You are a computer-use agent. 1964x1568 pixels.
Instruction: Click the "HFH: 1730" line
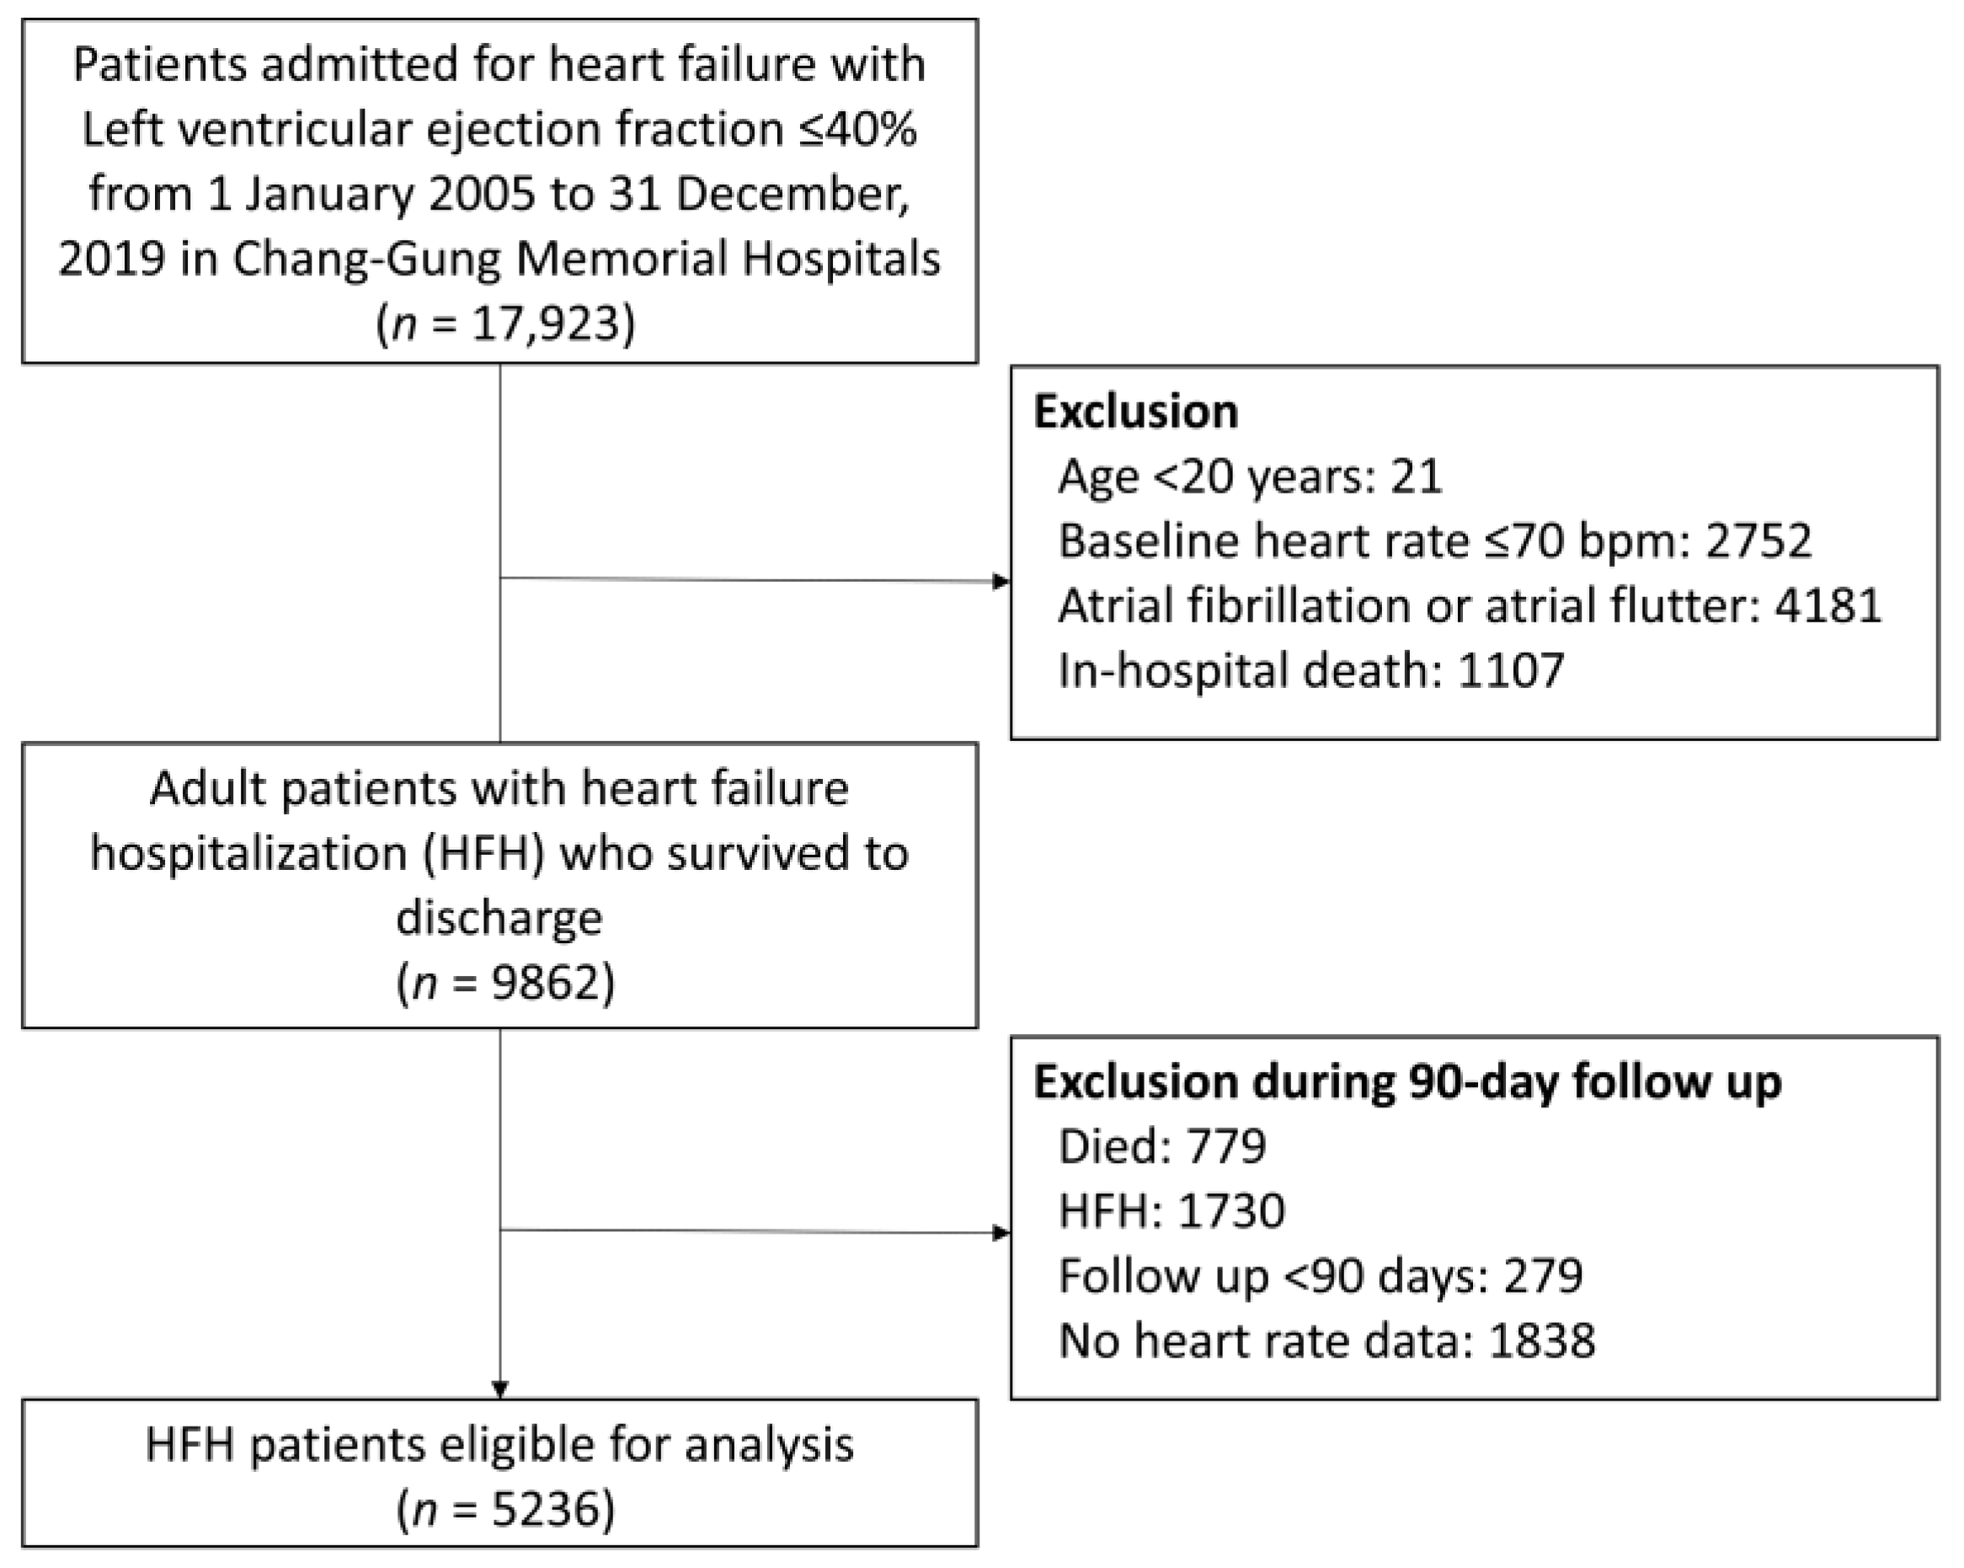1171,1212
